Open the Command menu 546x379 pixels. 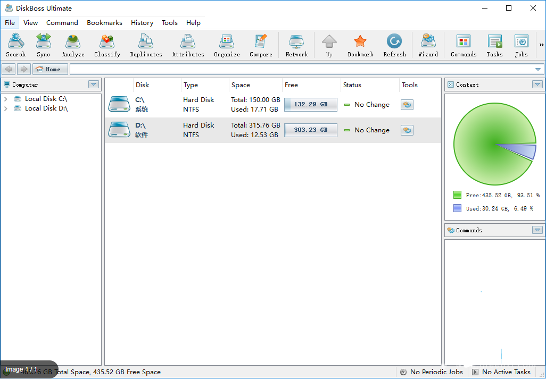coord(62,23)
